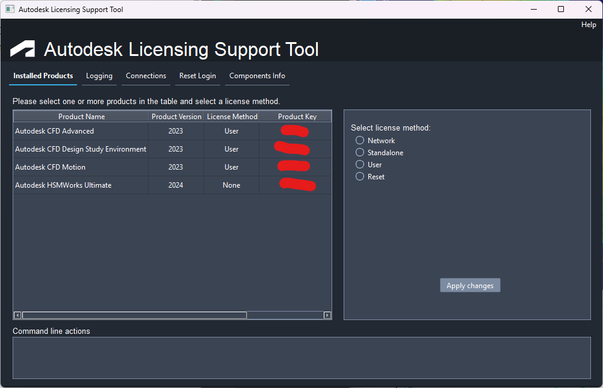Click the Autodesk logo in the header
The height and width of the screenshot is (388, 603).
22,49
